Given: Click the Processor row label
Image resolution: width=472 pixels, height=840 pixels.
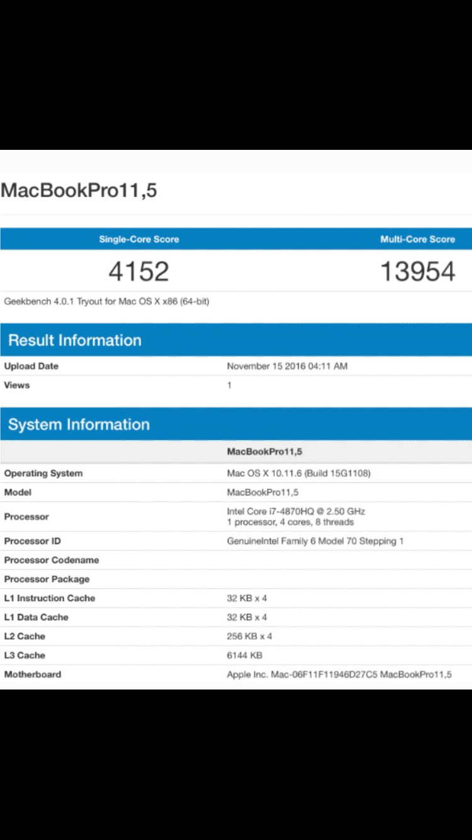Looking at the screenshot, I should (x=26, y=516).
